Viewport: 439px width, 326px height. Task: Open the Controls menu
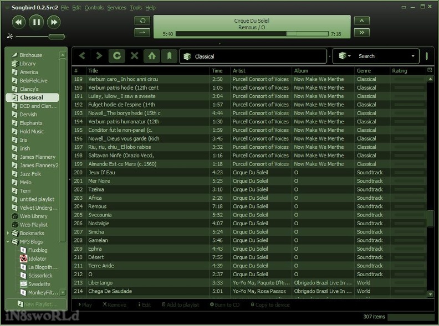94,8
